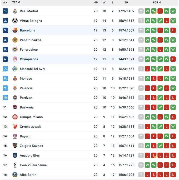
Task: Open the Olympiacos team link
Action: coord(29,59)
